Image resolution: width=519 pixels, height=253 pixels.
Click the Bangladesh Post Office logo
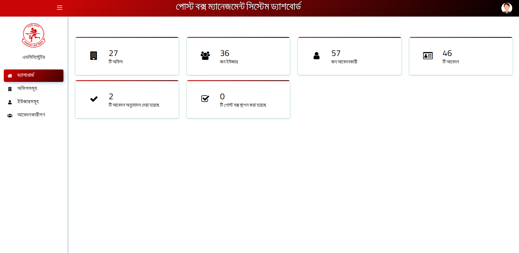click(34, 35)
